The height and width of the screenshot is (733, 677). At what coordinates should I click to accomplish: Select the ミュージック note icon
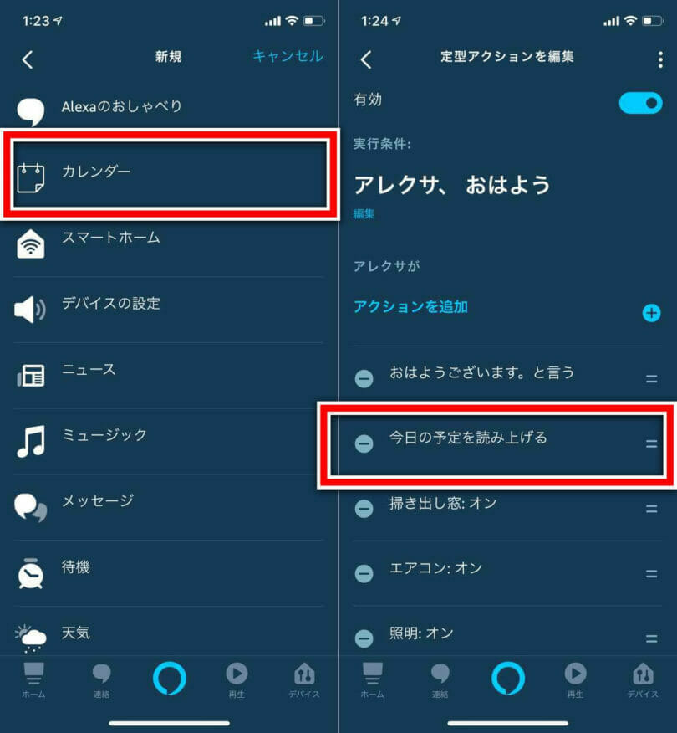point(31,441)
